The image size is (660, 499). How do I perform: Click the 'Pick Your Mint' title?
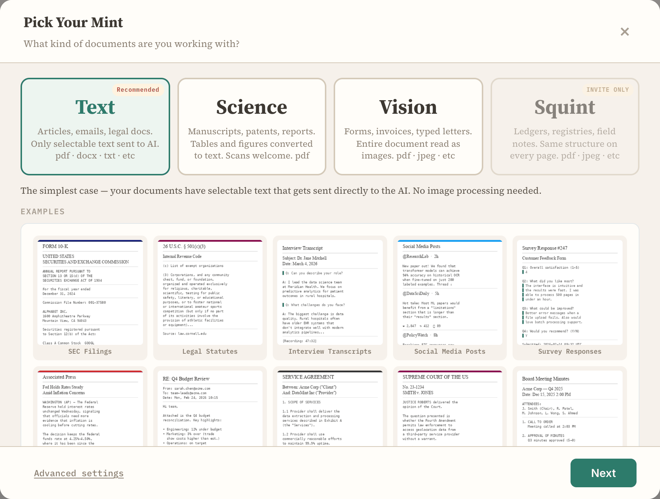coord(73,22)
